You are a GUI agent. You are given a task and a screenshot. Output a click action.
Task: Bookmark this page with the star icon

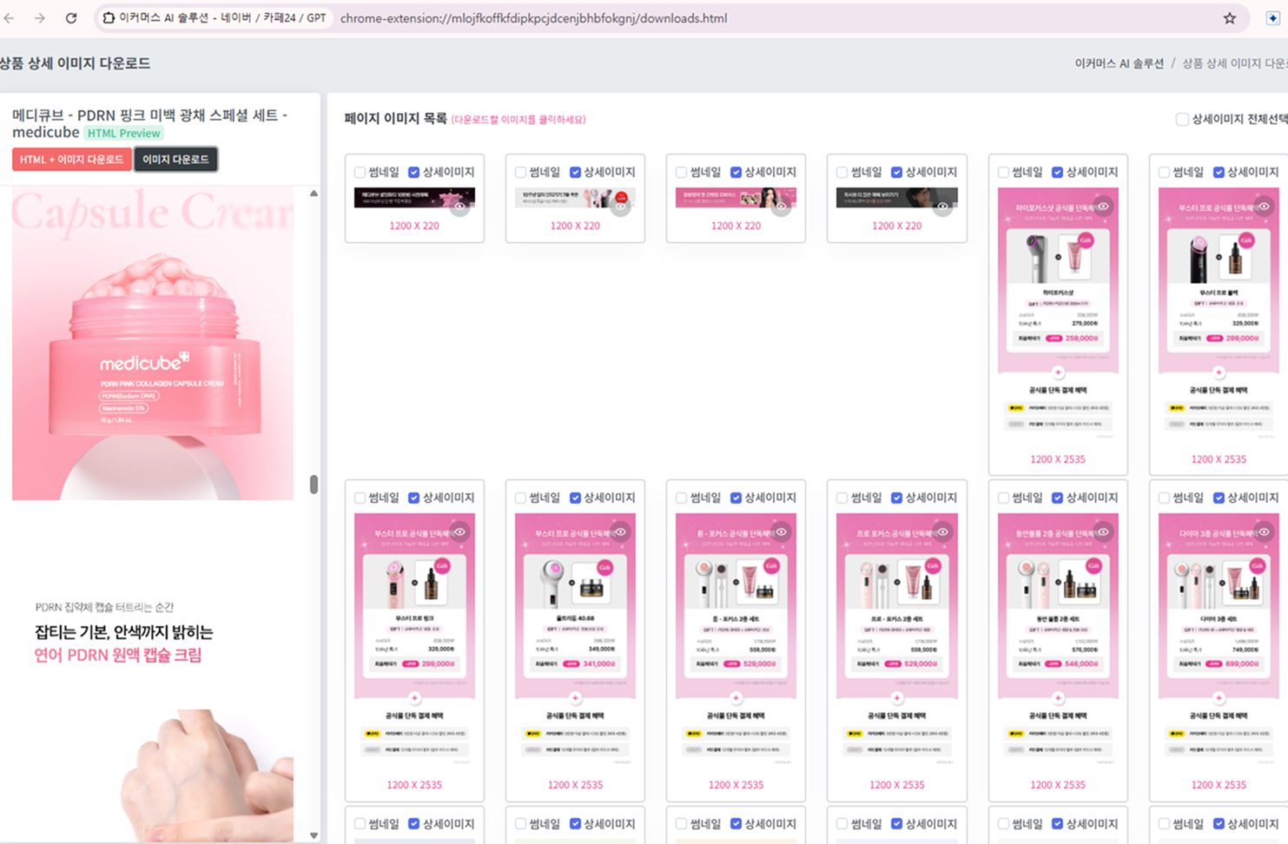pyautogui.click(x=1230, y=18)
